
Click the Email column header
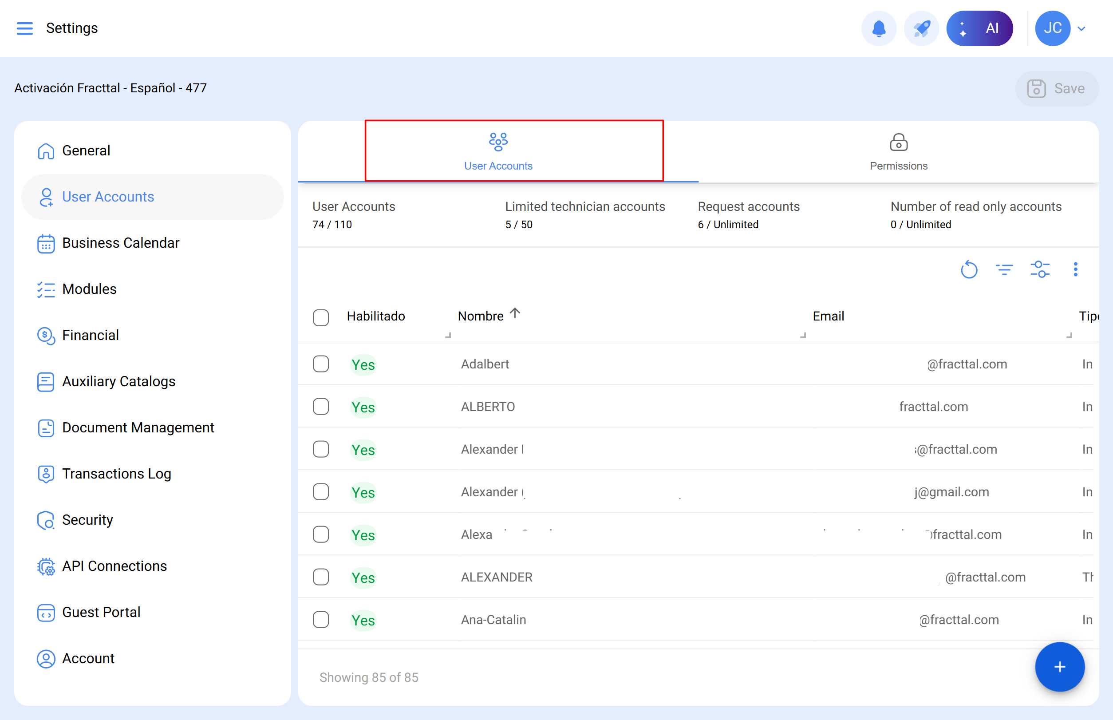[828, 316]
